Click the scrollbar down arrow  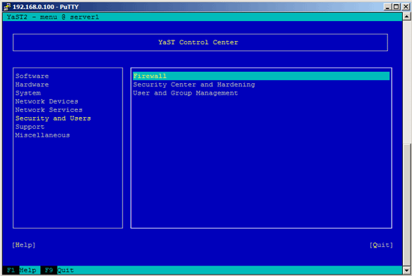407,270
